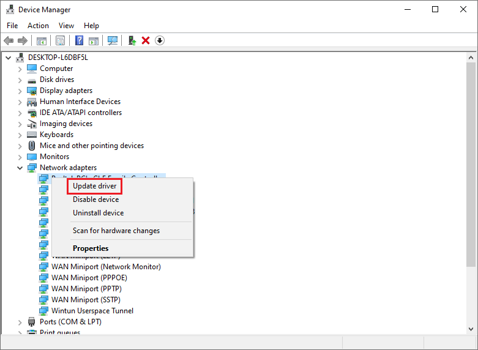Viewport: 478px width, 350px height.
Task: Click the Imaging devices camera icon
Action: click(32, 124)
